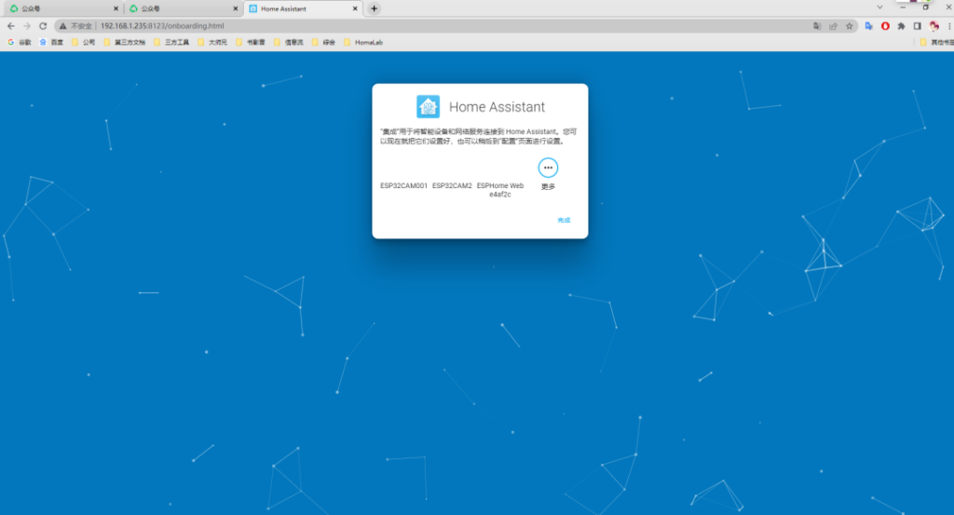Open translate page icon in address bar
This screenshot has width=954, height=515.
817,25
